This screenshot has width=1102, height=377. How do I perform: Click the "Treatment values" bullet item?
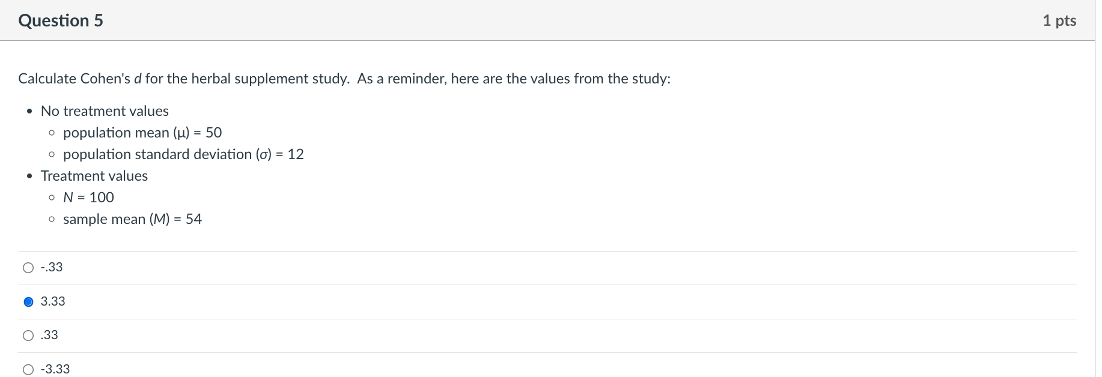pyautogui.click(x=94, y=175)
